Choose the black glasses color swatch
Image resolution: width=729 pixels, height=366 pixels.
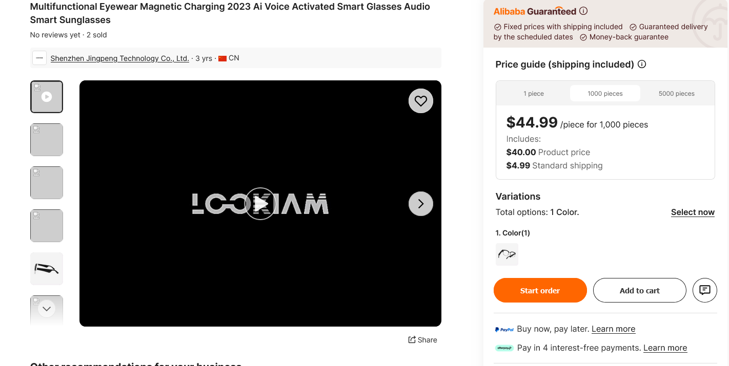click(x=507, y=254)
